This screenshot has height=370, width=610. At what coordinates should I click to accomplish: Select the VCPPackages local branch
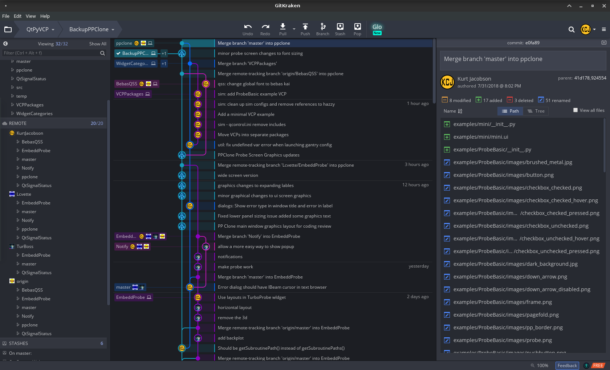pos(30,105)
